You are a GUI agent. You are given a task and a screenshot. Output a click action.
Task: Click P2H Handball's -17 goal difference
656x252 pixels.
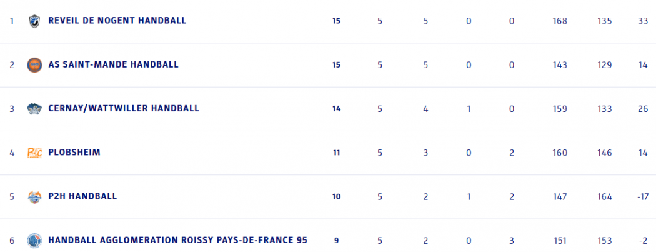tap(643, 196)
